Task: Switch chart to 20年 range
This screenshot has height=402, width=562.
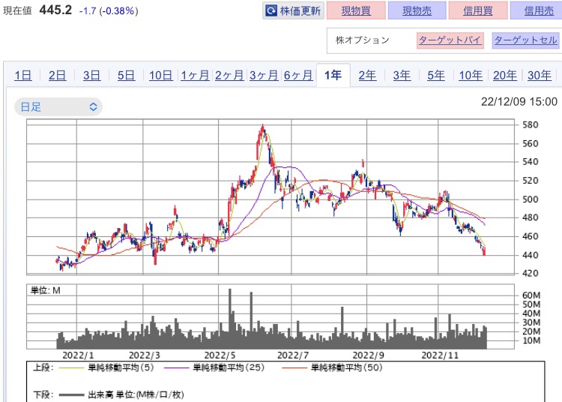Action: [x=505, y=76]
